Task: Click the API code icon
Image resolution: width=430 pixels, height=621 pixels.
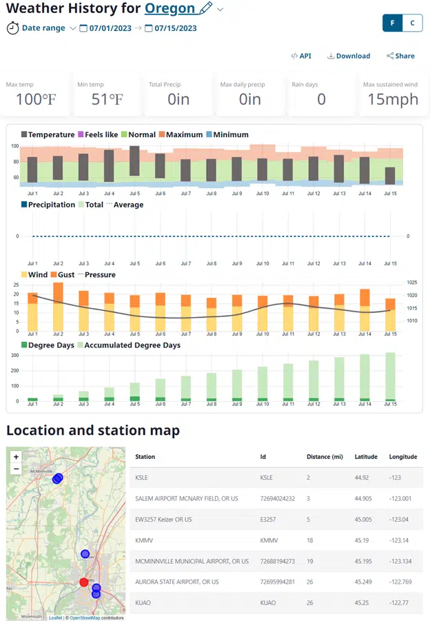Action: tap(294, 56)
